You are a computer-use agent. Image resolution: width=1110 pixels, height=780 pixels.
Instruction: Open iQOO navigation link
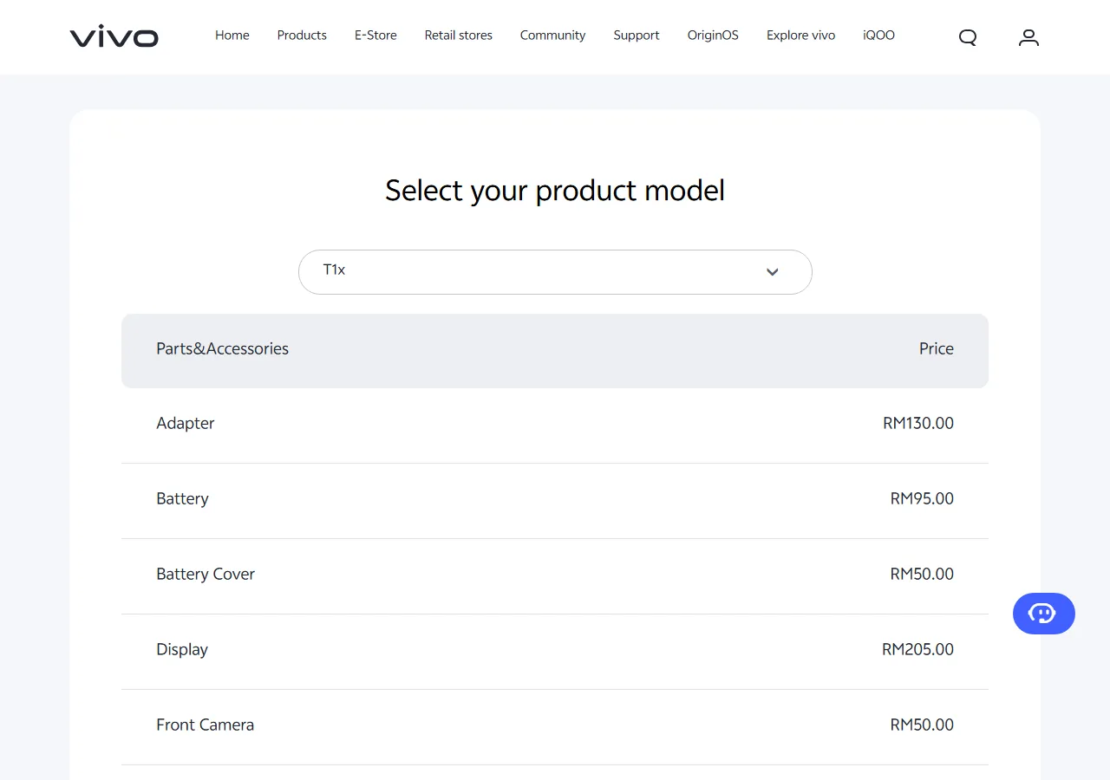tap(878, 36)
